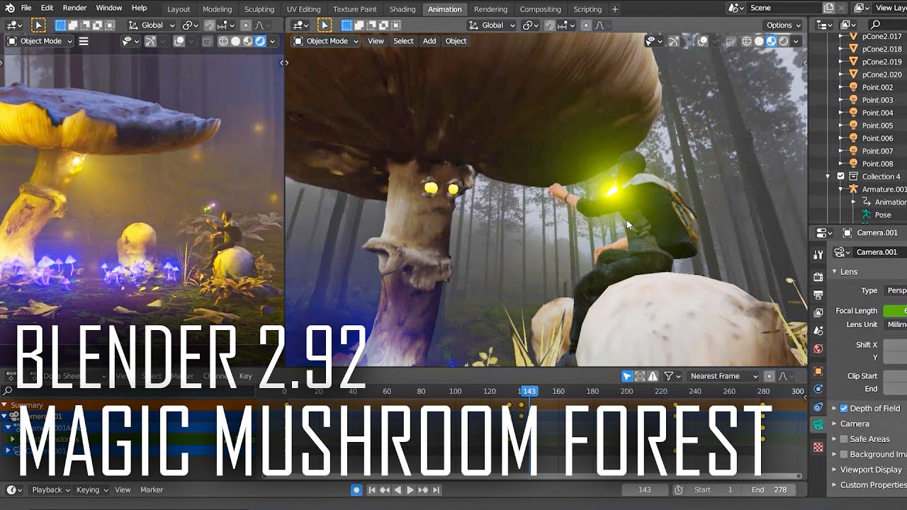This screenshot has height=510, width=907.
Task: Create a new scene with the copy icon
Action: (828, 8)
